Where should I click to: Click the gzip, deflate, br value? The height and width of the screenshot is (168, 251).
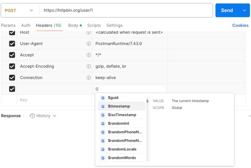(x=111, y=66)
